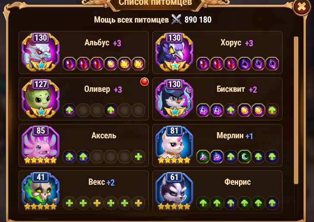314x222 pixels.
Task: Click Хорус's last purple crystal slot
Action: (x=272, y=64)
